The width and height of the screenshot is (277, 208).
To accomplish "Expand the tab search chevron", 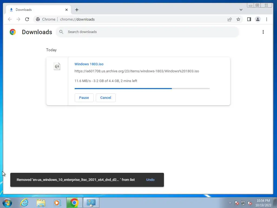I will [241, 10].
